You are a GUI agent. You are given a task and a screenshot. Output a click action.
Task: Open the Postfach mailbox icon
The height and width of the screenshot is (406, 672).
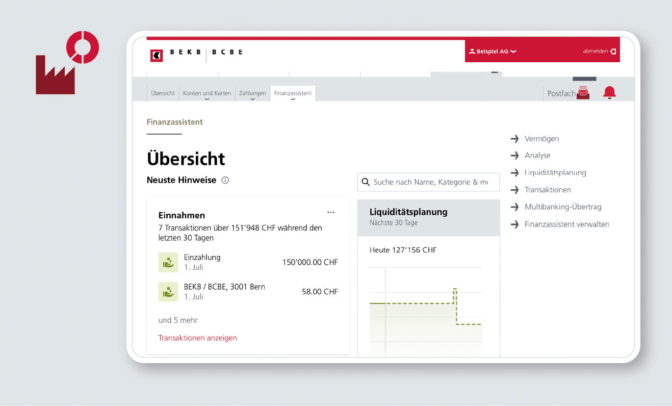583,93
